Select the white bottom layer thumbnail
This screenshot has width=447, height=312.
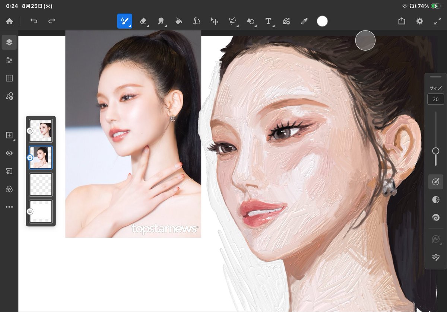tap(41, 211)
